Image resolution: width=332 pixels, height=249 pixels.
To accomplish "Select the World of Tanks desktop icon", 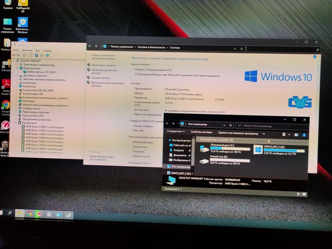I will [x=5, y=149].
